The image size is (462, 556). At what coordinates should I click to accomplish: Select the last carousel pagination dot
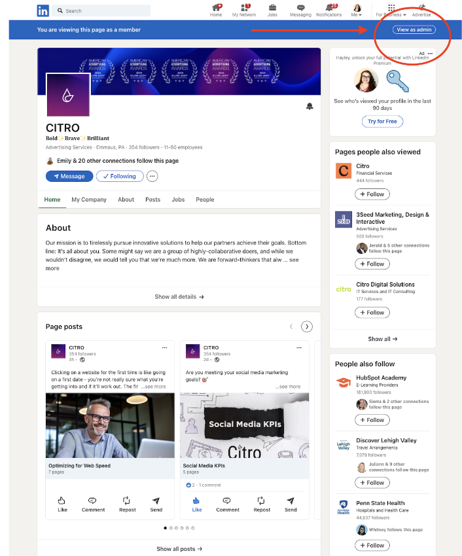coord(192,528)
